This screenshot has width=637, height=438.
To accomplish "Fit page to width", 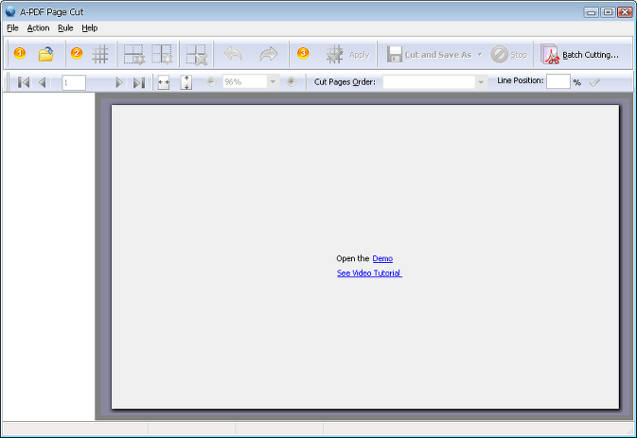I will point(164,82).
